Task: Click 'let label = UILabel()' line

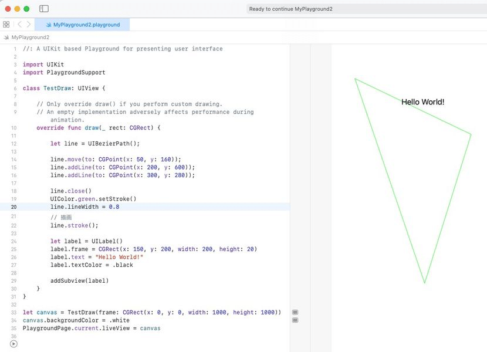Action: pyautogui.click(x=86, y=241)
